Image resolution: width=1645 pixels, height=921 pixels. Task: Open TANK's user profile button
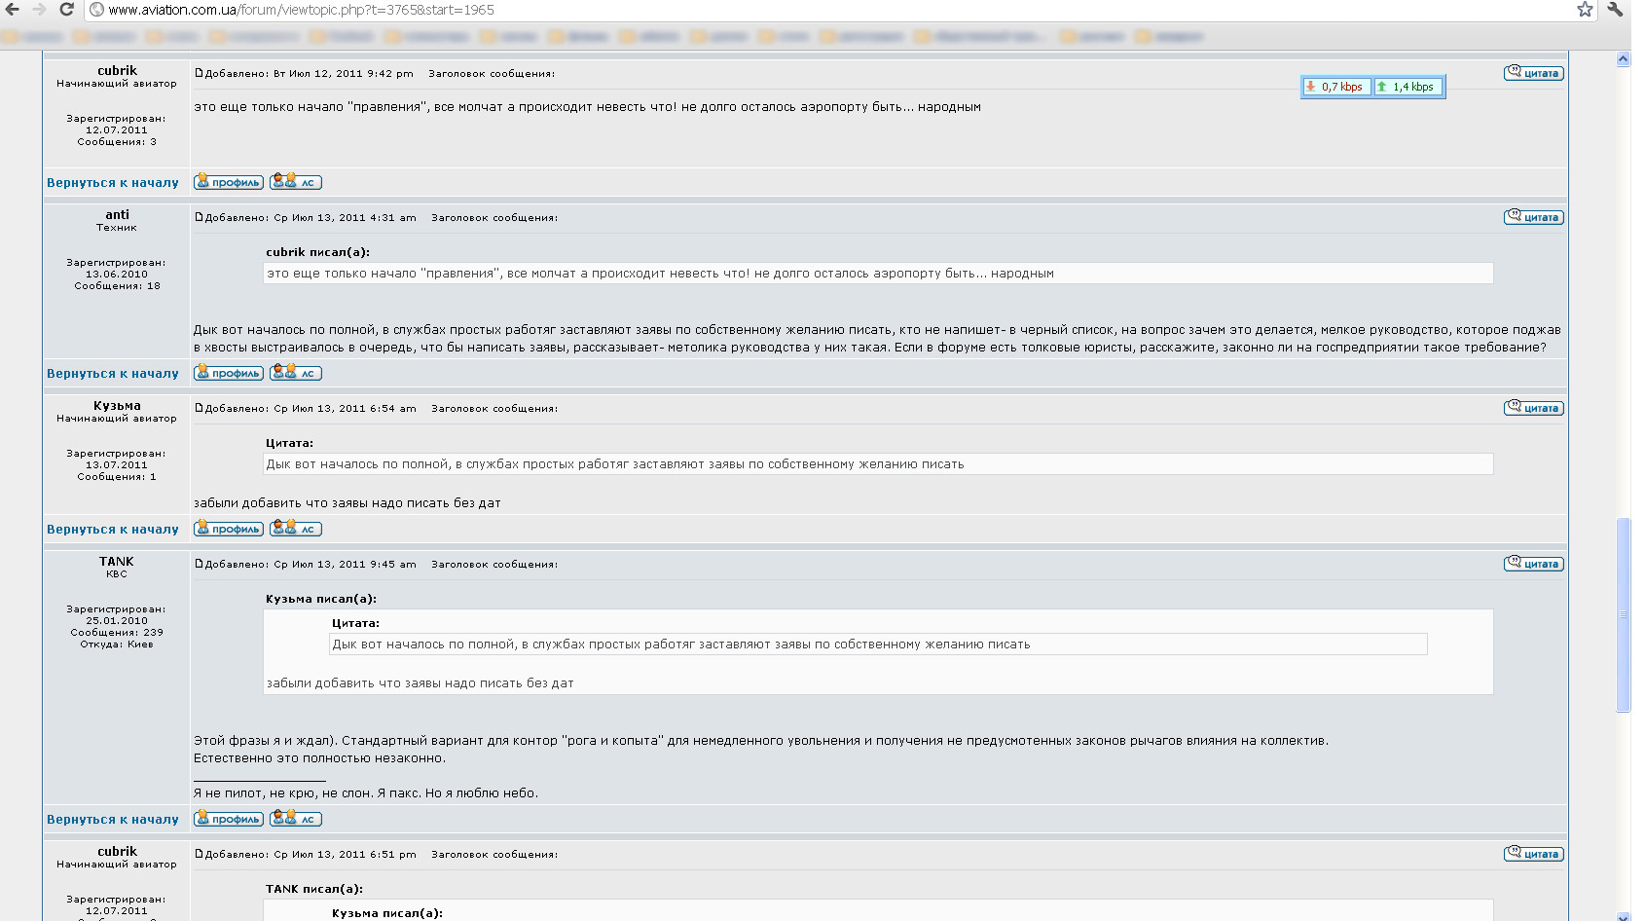(x=229, y=819)
